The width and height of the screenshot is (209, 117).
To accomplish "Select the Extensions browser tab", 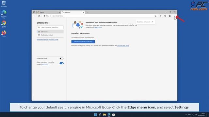I will [x=73, y=12].
